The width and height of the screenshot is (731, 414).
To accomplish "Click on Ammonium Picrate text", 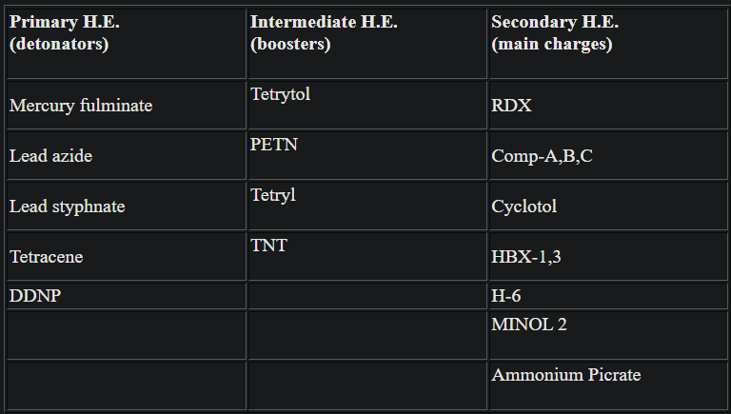I will [565, 375].
